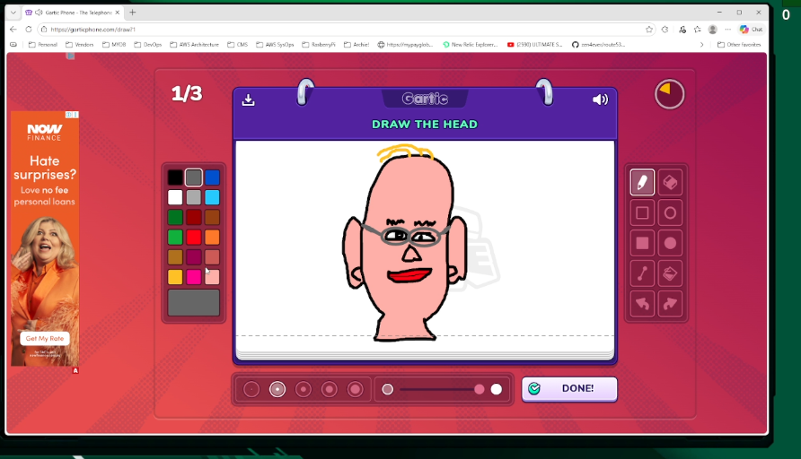Select the smallest brush size
This screenshot has width=801, height=459.
click(x=251, y=389)
